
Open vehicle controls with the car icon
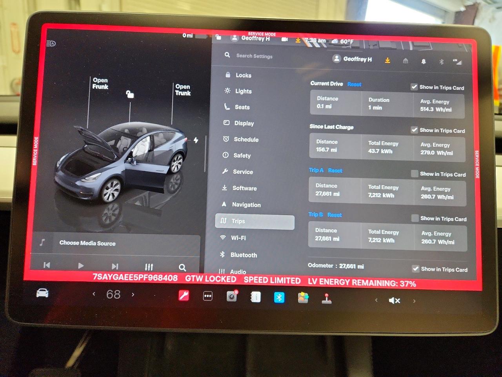pyautogui.click(x=42, y=293)
